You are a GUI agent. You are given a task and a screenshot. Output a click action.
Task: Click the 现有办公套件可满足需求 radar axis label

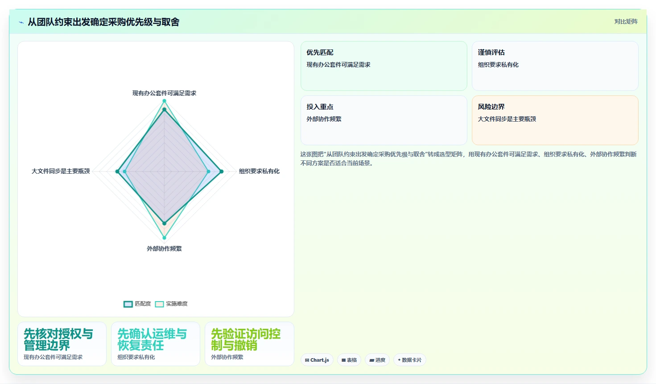164,93
